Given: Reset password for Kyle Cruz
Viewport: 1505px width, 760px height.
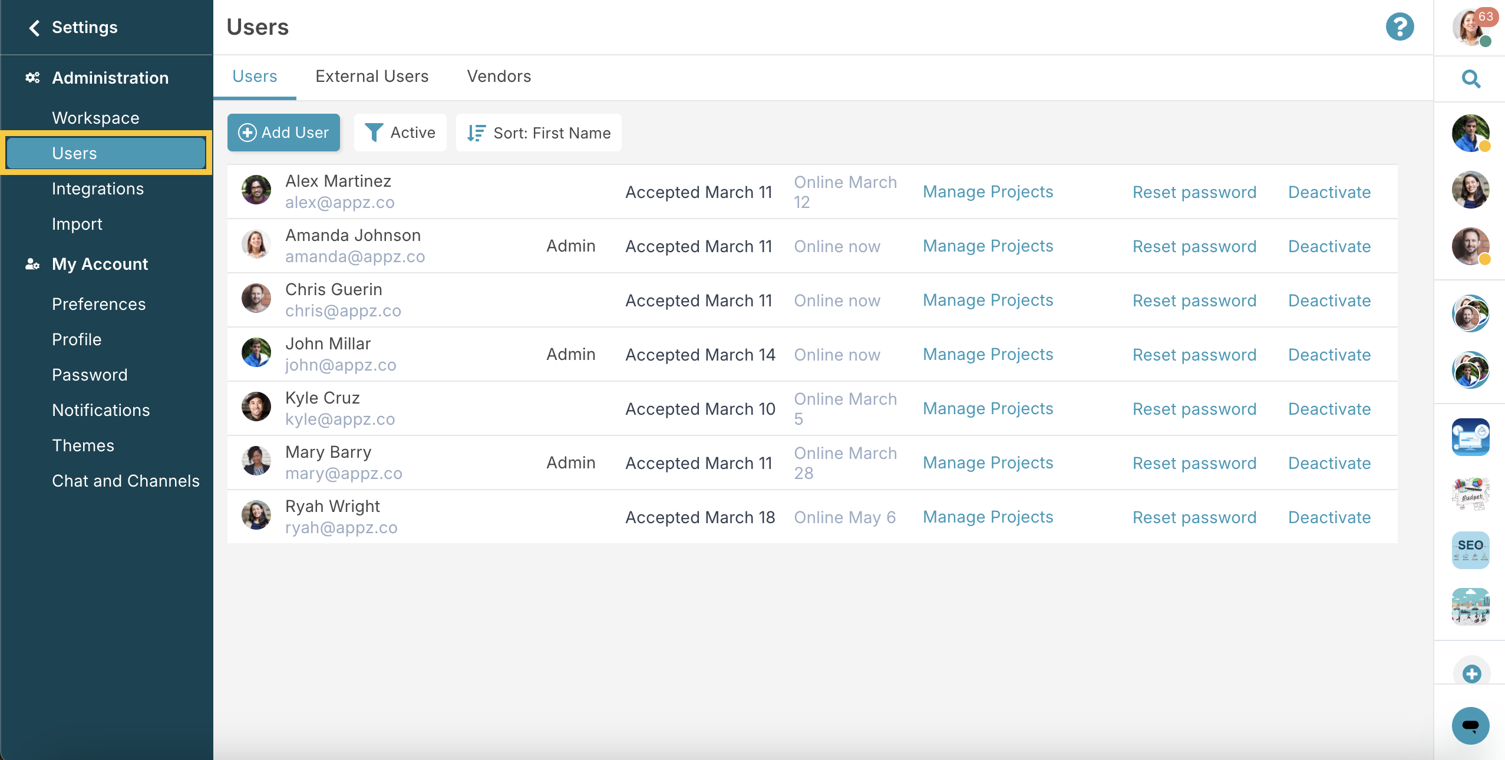Looking at the screenshot, I should coord(1194,409).
